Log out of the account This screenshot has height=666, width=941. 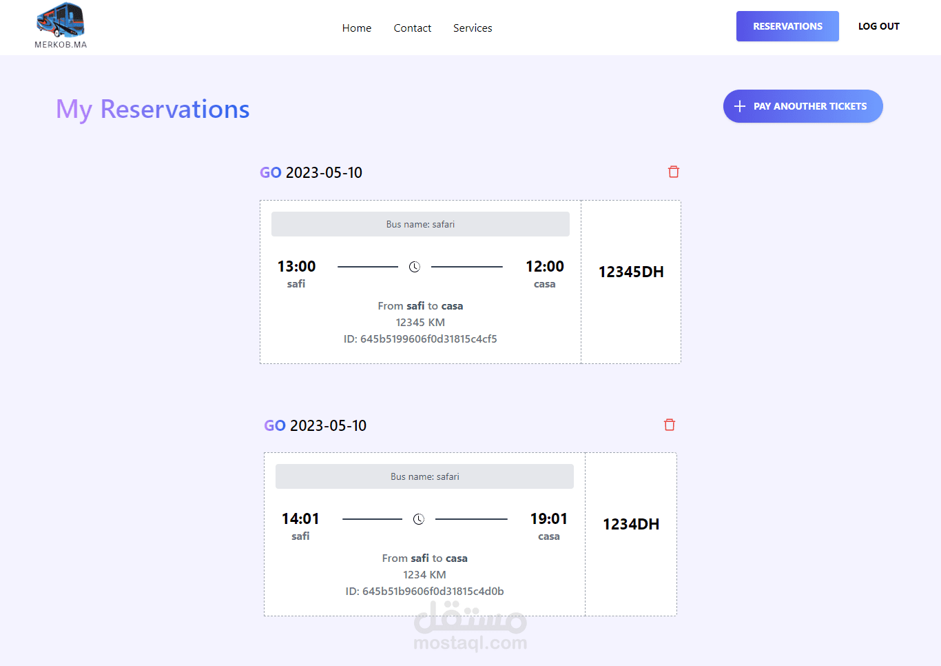(878, 26)
